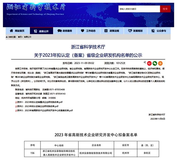The width and height of the screenshot is (178, 165).
Task: Click the address line 杭州市环城西路33号
Action: [31, 98]
